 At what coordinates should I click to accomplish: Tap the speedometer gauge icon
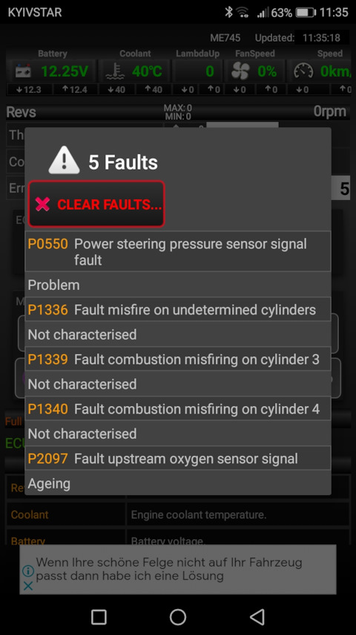(303, 71)
